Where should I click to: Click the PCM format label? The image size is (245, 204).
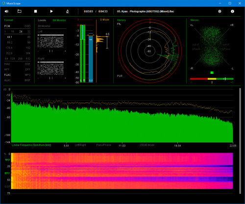[7, 26]
